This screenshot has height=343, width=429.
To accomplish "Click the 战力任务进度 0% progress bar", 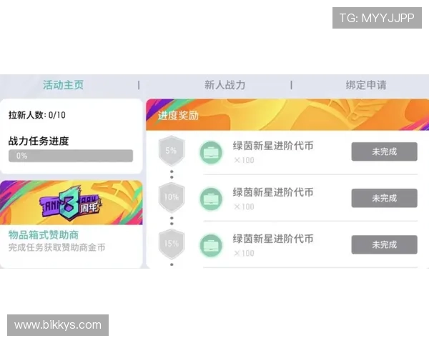I will 71,156.
